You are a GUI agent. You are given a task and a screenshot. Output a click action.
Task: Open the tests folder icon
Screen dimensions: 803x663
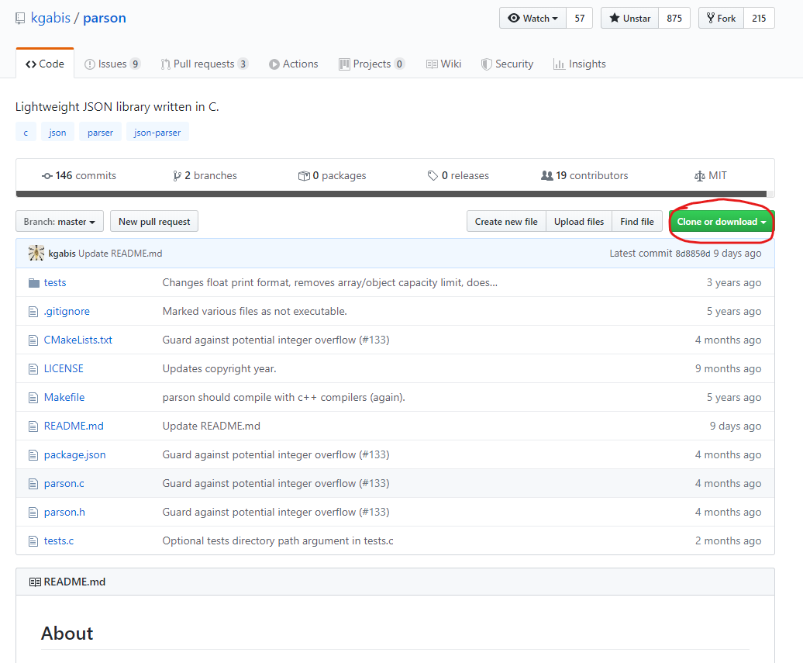tap(34, 283)
